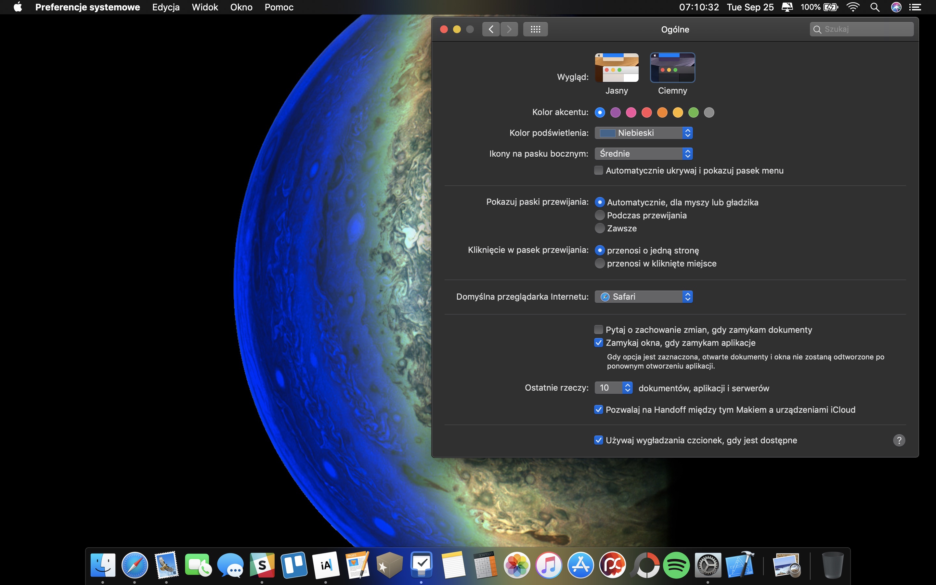Select 'przenosi o jedną stronę' radio
Image resolution: width=936 pixels, height=585 pixels.
coord(600,250)
